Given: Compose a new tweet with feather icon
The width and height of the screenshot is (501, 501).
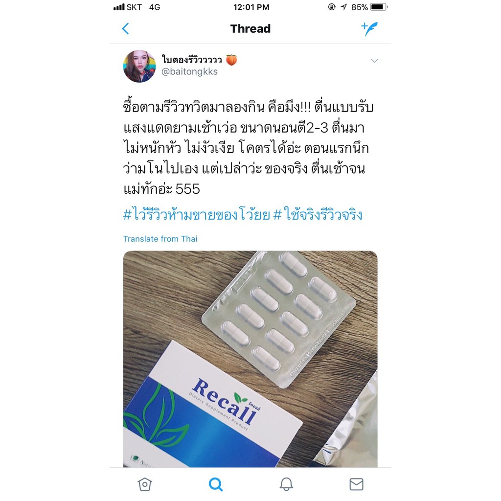Looking at the screenshot, I should tap(369, 29).
